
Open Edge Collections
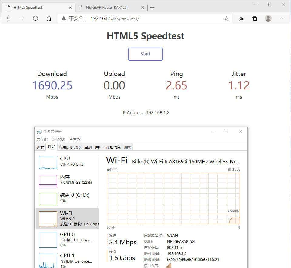(x=255, y=18)
